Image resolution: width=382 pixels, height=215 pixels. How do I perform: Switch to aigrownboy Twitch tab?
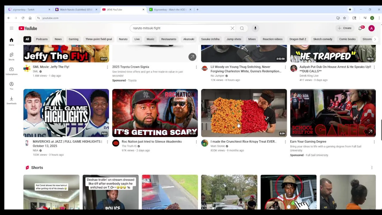click(x=29, y=10)
